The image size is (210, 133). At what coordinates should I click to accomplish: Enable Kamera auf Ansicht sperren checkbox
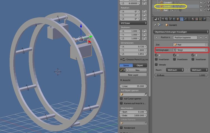tap(121, 103)
